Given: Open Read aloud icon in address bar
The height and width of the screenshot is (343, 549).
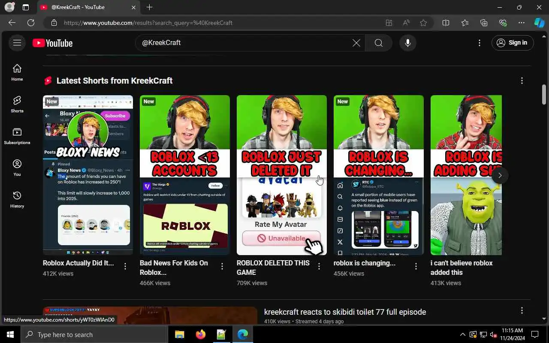Looking at the screenshot, I should tap(406, 23).
